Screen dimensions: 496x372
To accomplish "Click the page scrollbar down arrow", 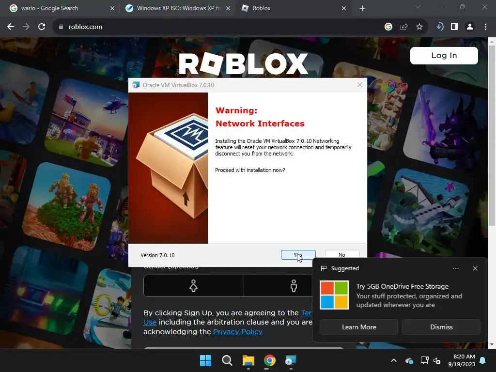I will pos(492,344).
